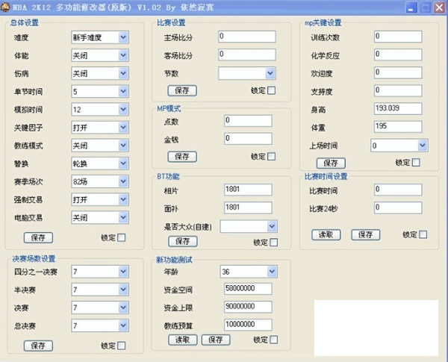Click 保存 in 比赛时间设置 group
The image size is (448, 362).
[x=366, y=234]
